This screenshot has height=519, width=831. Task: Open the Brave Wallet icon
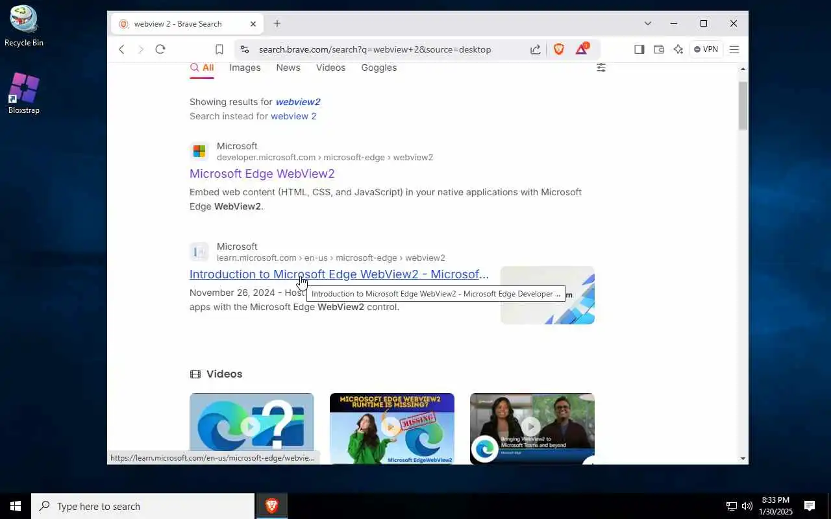tap(659, 49)
